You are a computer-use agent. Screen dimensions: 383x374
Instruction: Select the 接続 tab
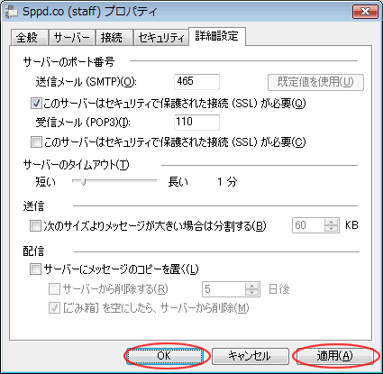[114, 38]
